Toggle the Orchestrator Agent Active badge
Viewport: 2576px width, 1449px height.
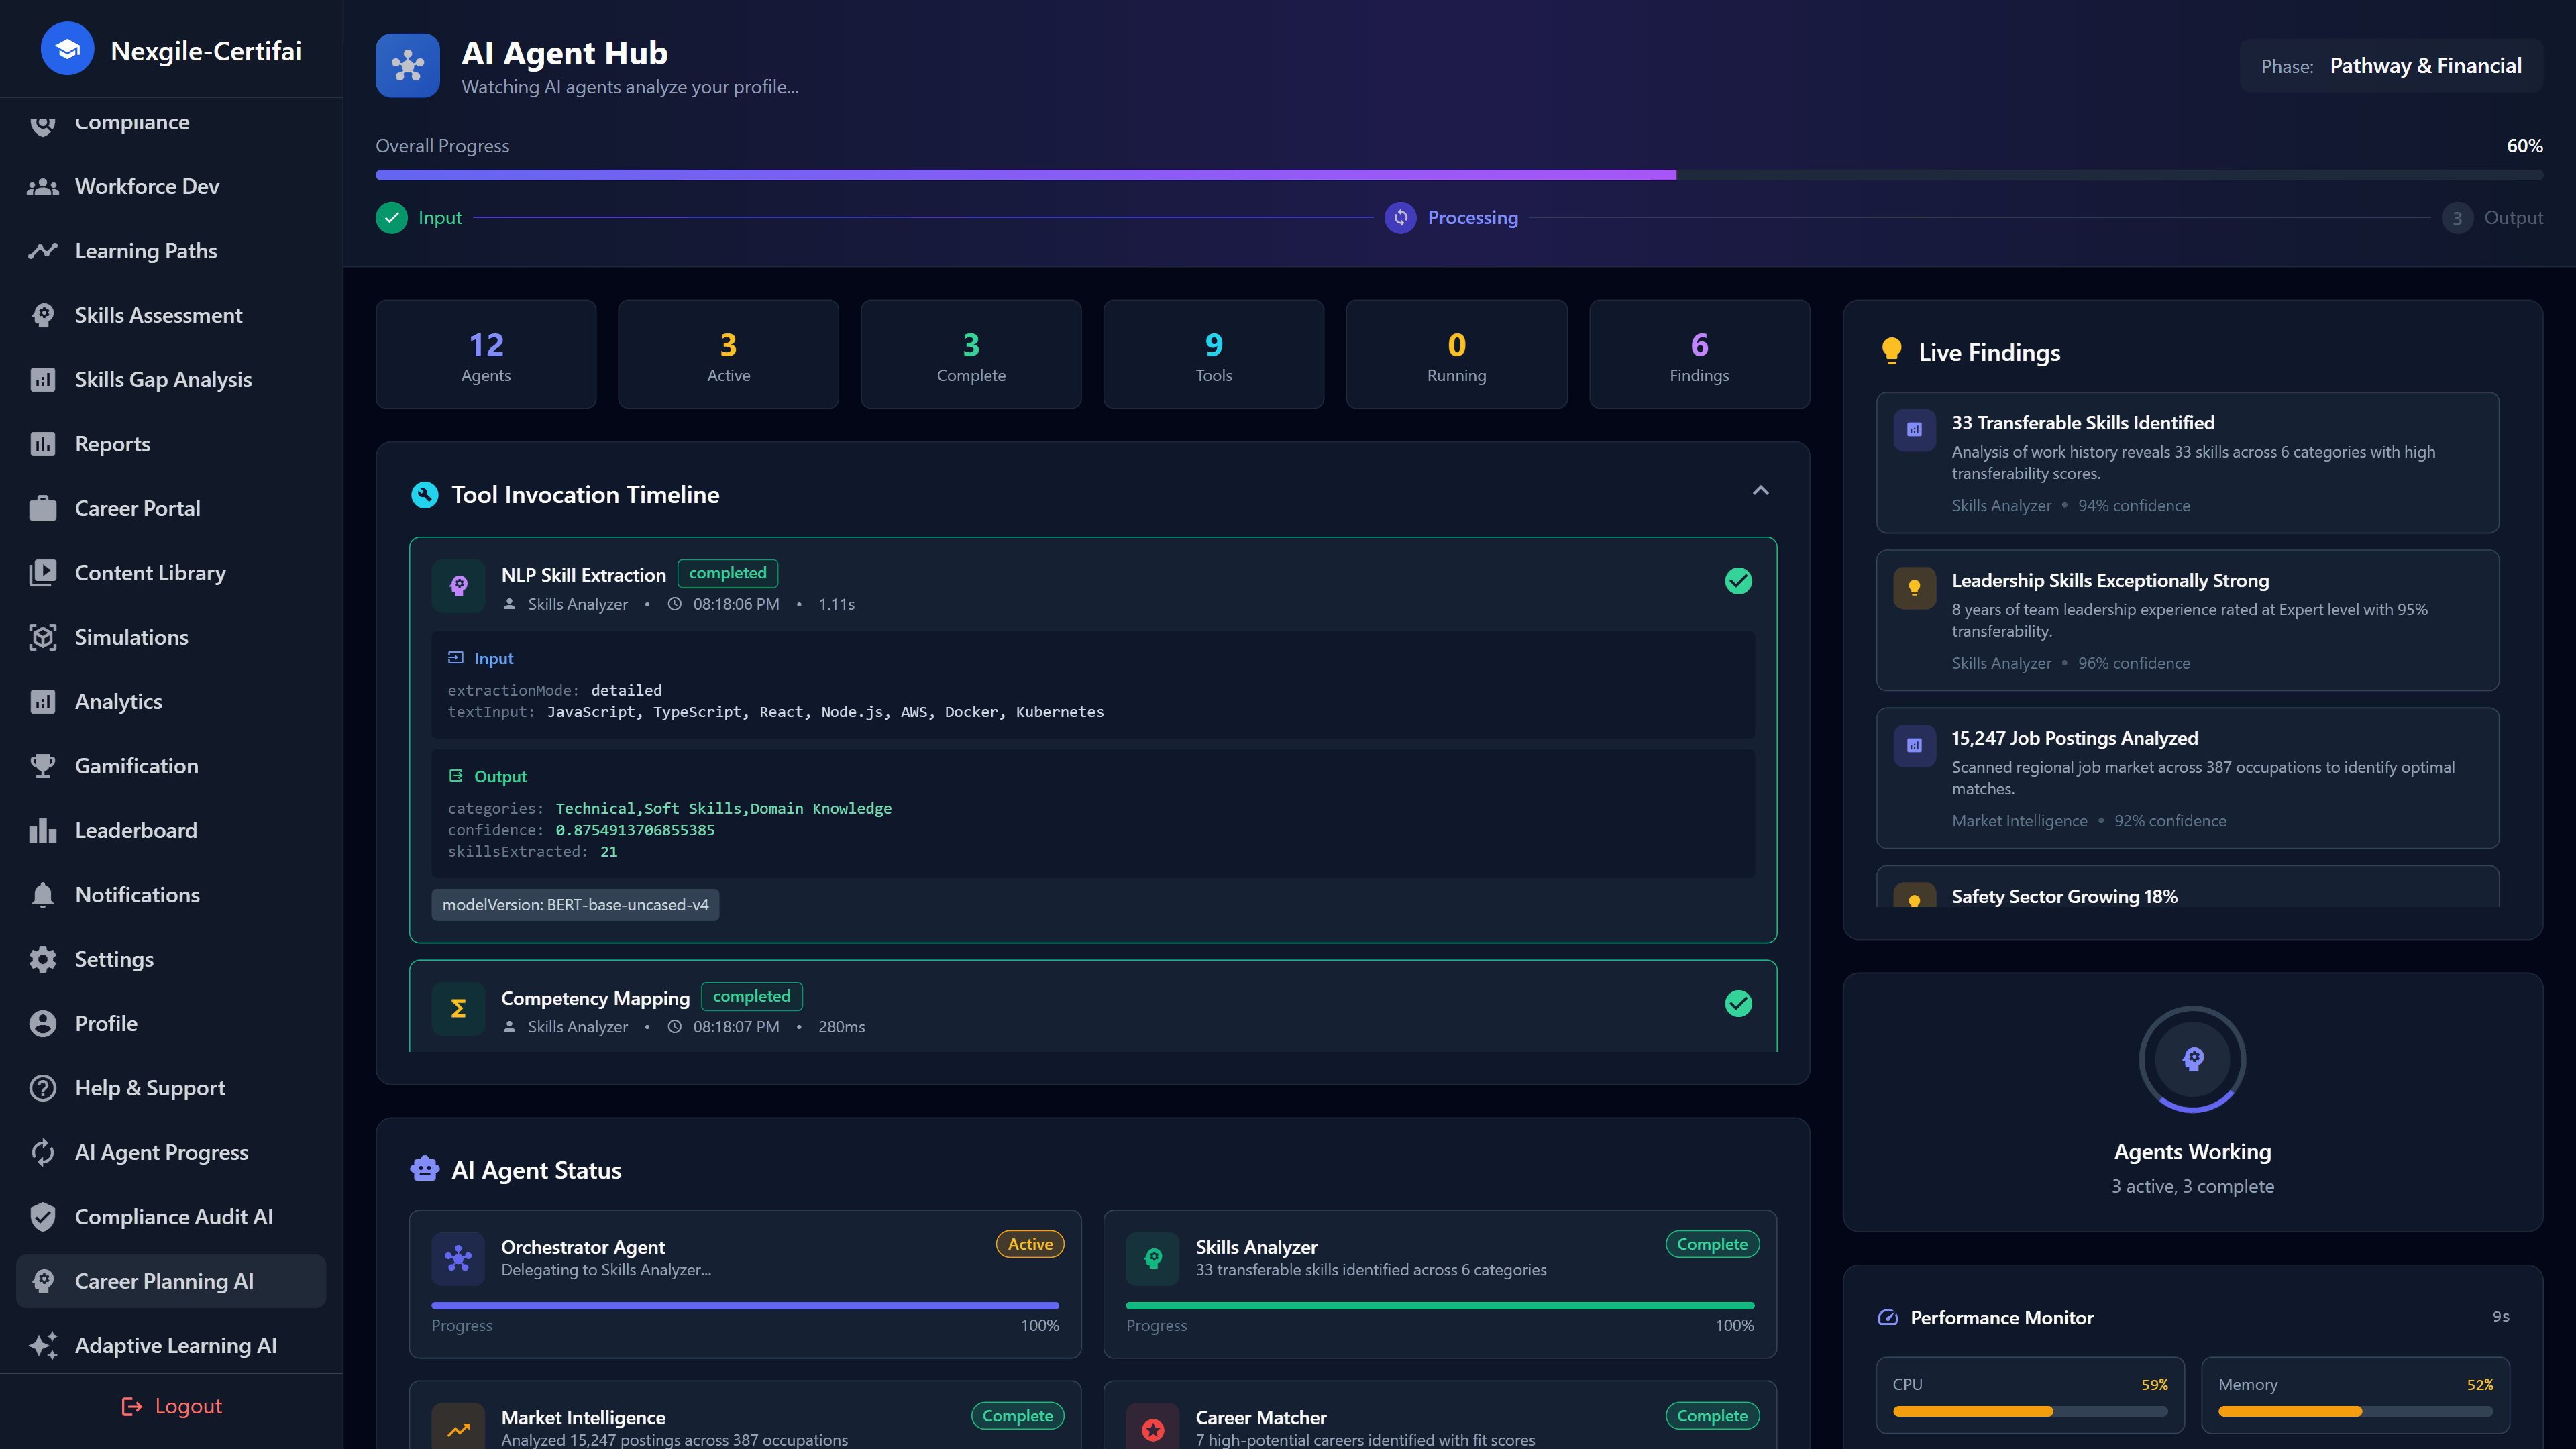click(1029, 1243)
